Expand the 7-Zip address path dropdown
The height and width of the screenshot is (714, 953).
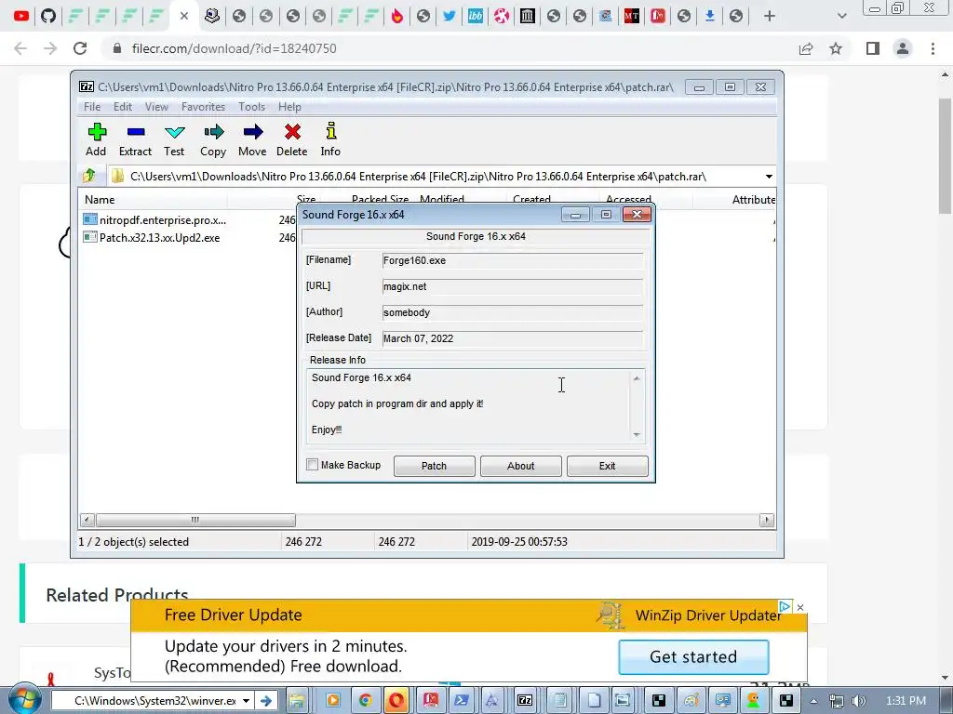click(769, 177)
